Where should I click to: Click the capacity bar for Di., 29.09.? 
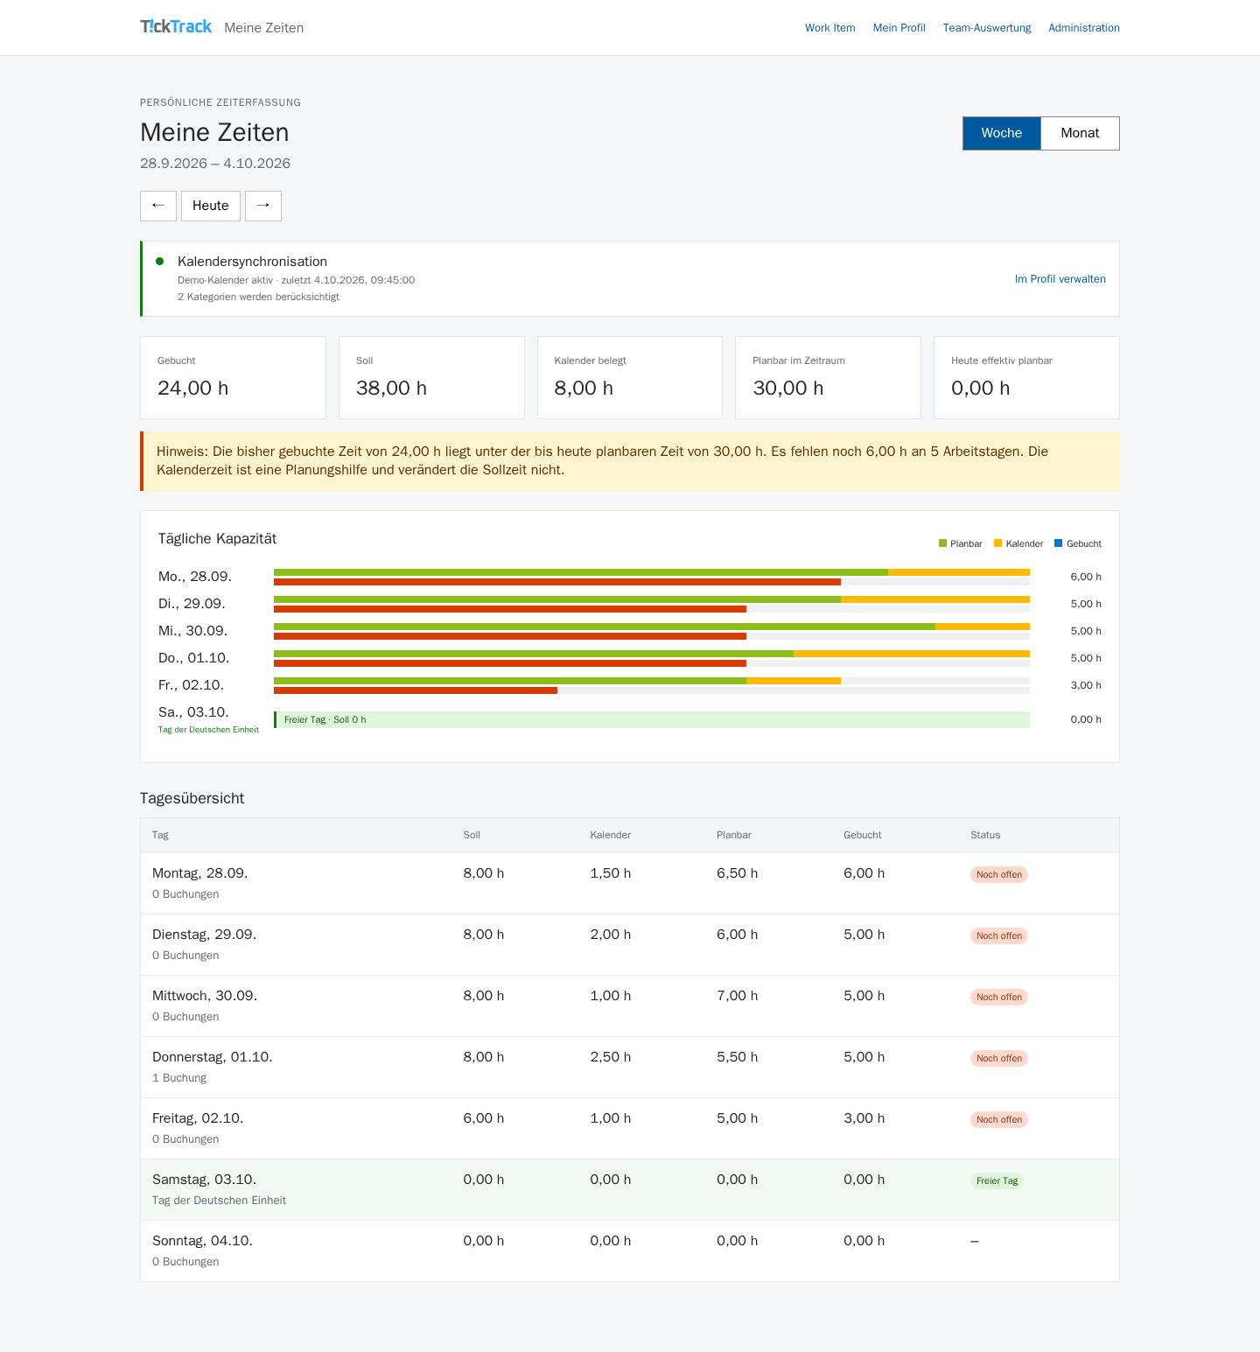[x=652, y=604]
